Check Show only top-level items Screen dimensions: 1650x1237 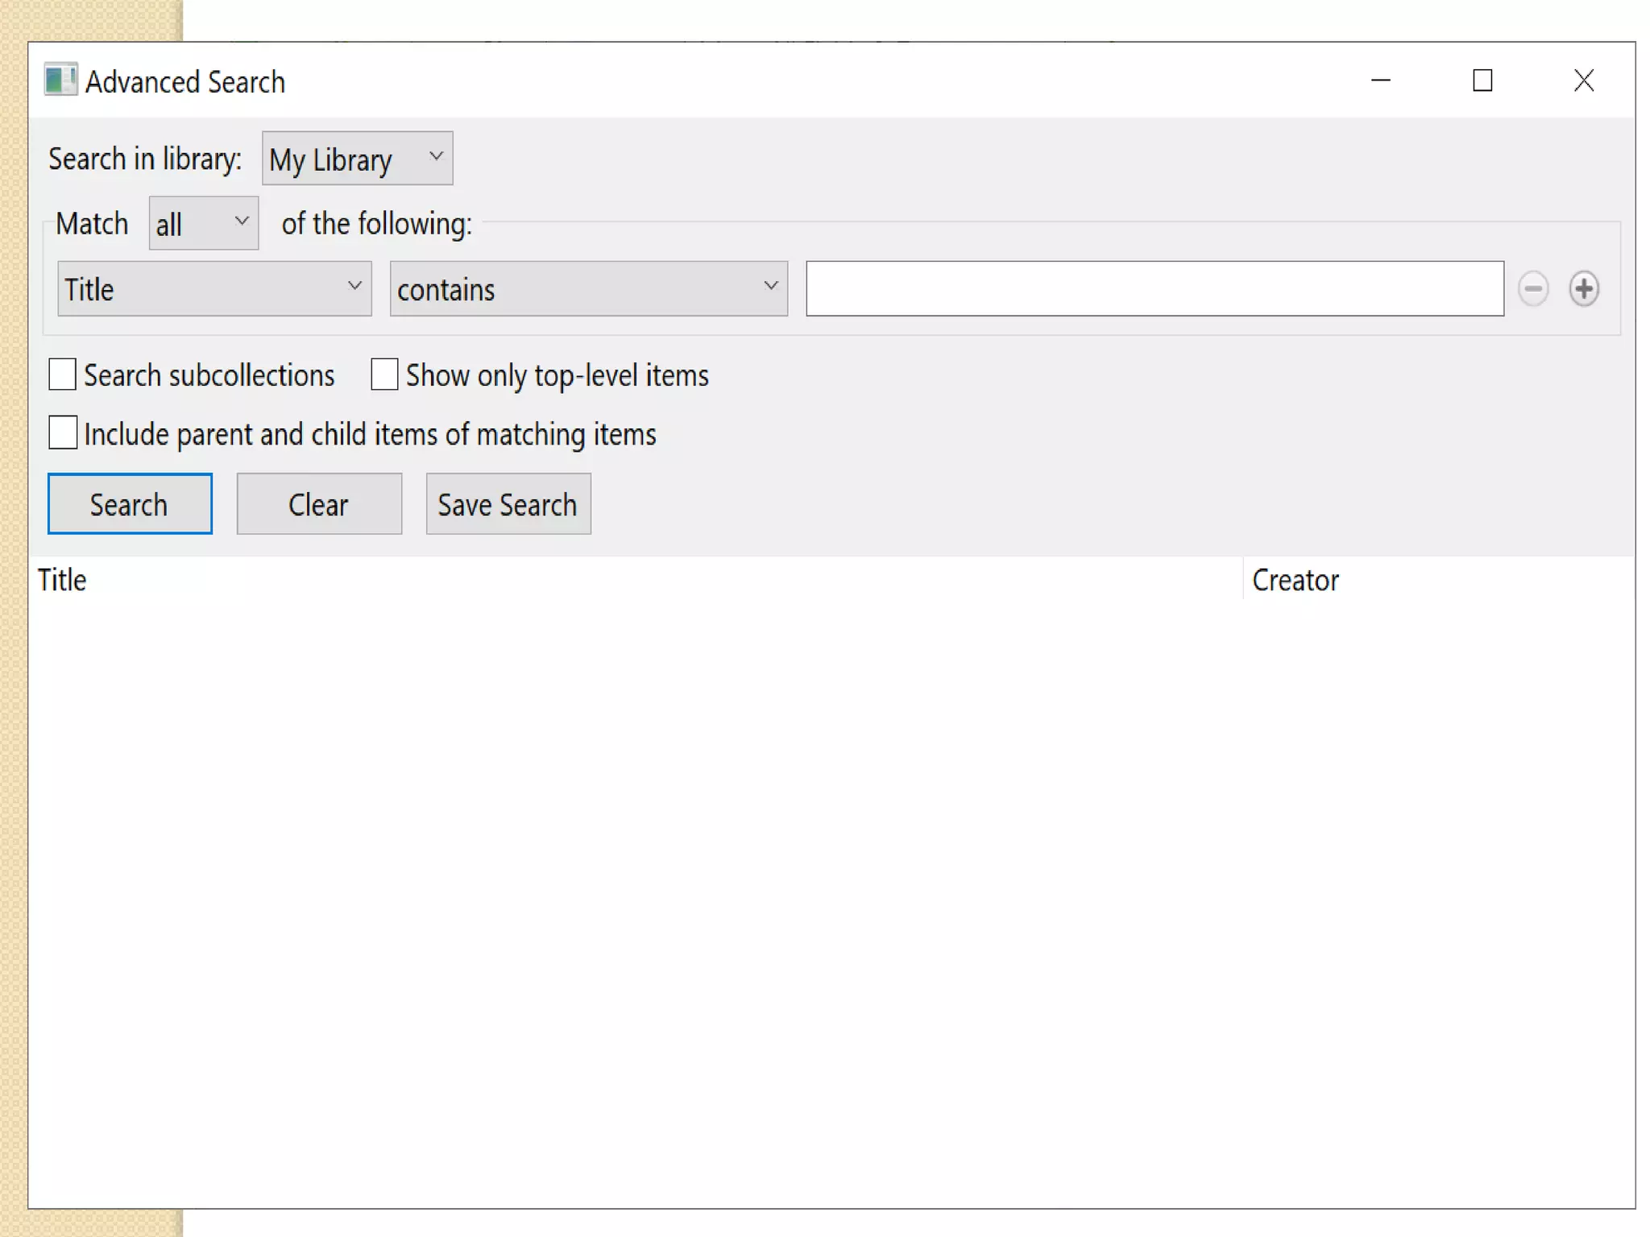click(x=384, y=374)
